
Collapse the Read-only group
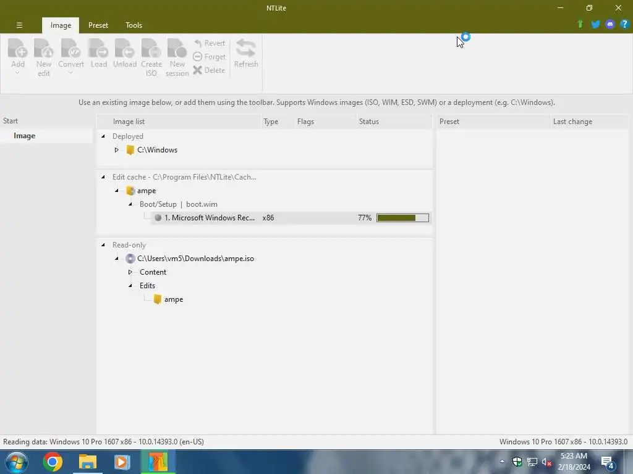coord(103,245)
